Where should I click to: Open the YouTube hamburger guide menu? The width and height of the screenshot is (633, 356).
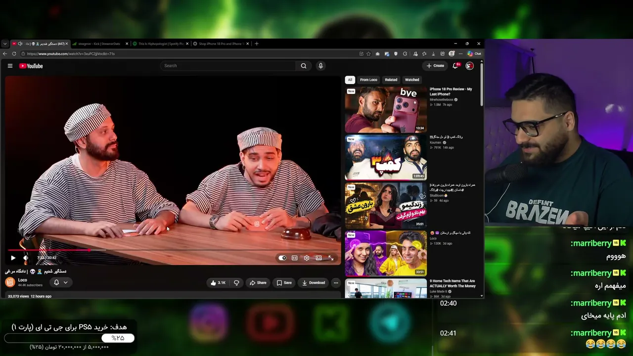pos(10,66)
